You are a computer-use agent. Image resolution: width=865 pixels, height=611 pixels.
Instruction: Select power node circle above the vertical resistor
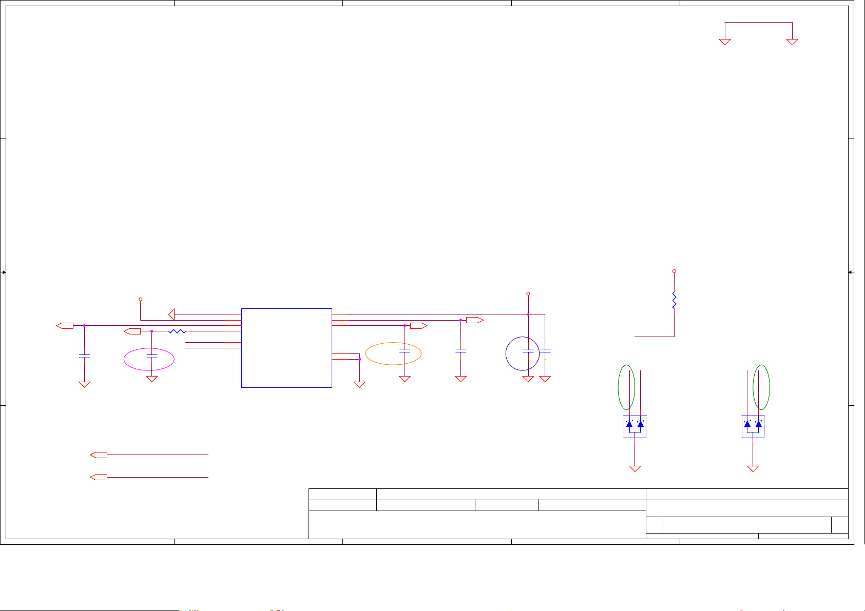click(x=674, y=271)
